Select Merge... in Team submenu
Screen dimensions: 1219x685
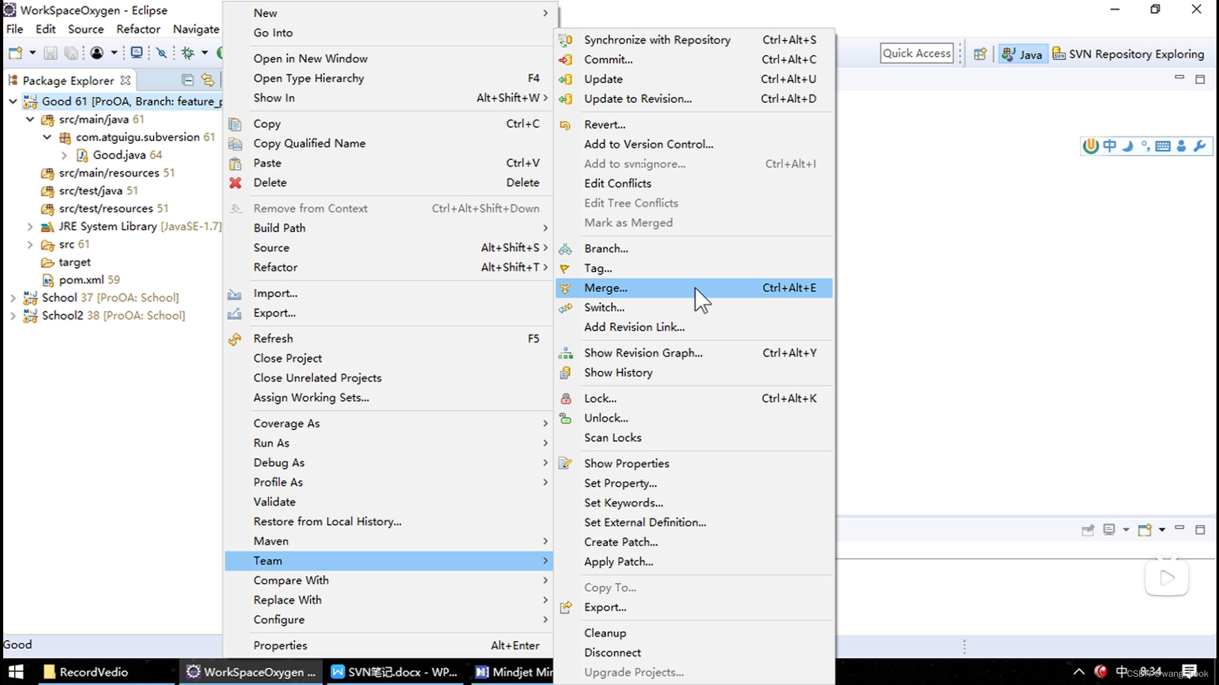(x=694, y=288)
